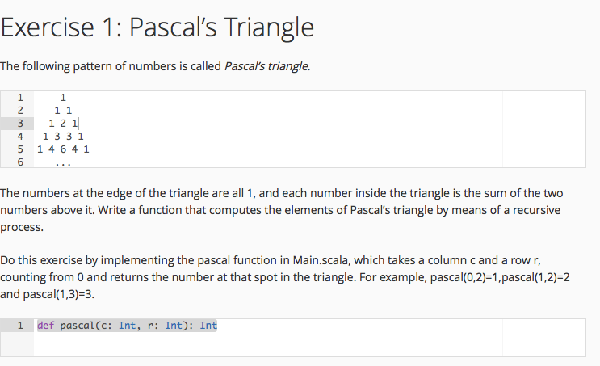Click line number 2 in triangle gutter
Image resolution: width=600 pixels, height=366 pixels.
(x=20, y=111)
